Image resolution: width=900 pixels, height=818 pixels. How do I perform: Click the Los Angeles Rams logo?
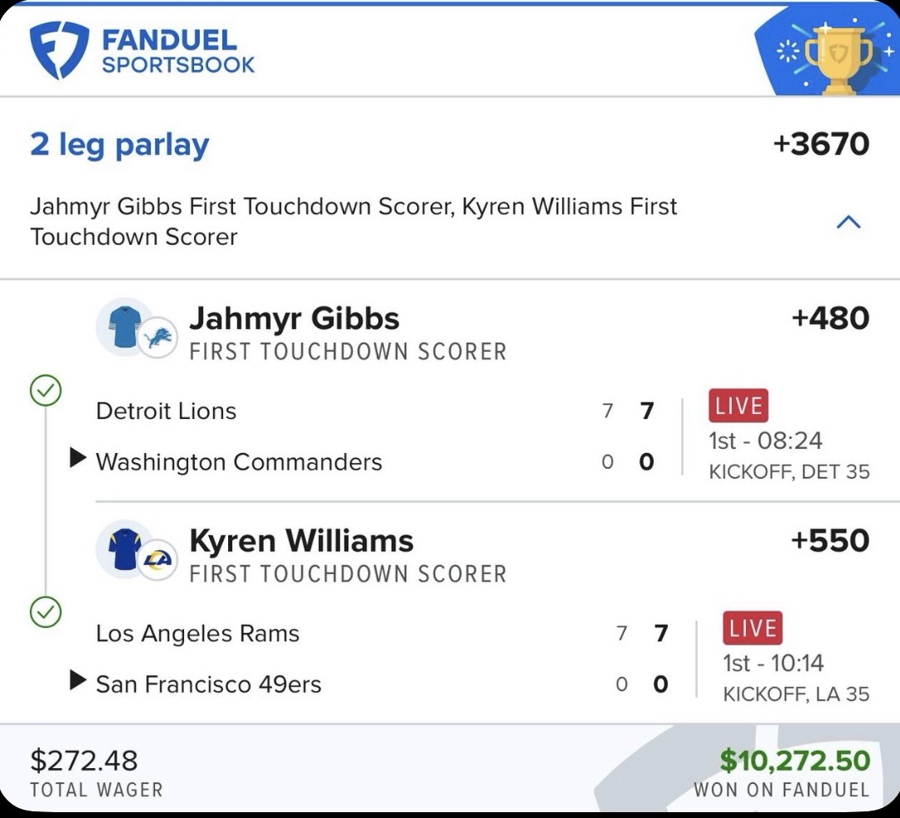click(x=157, y=560)
